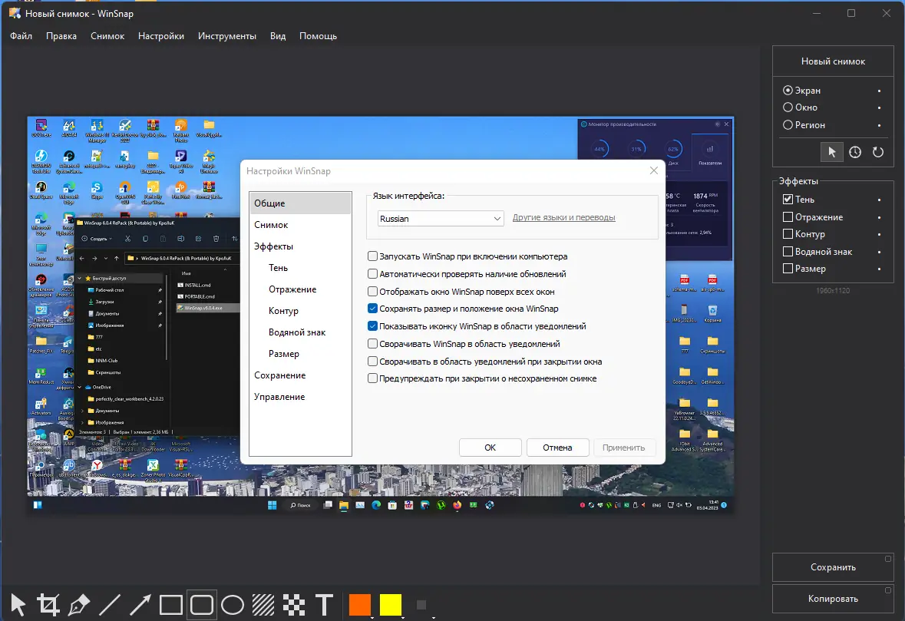Select the Pen drawing tool
Image resolution: width=905 pixels, height=621 pixels.
79,605
